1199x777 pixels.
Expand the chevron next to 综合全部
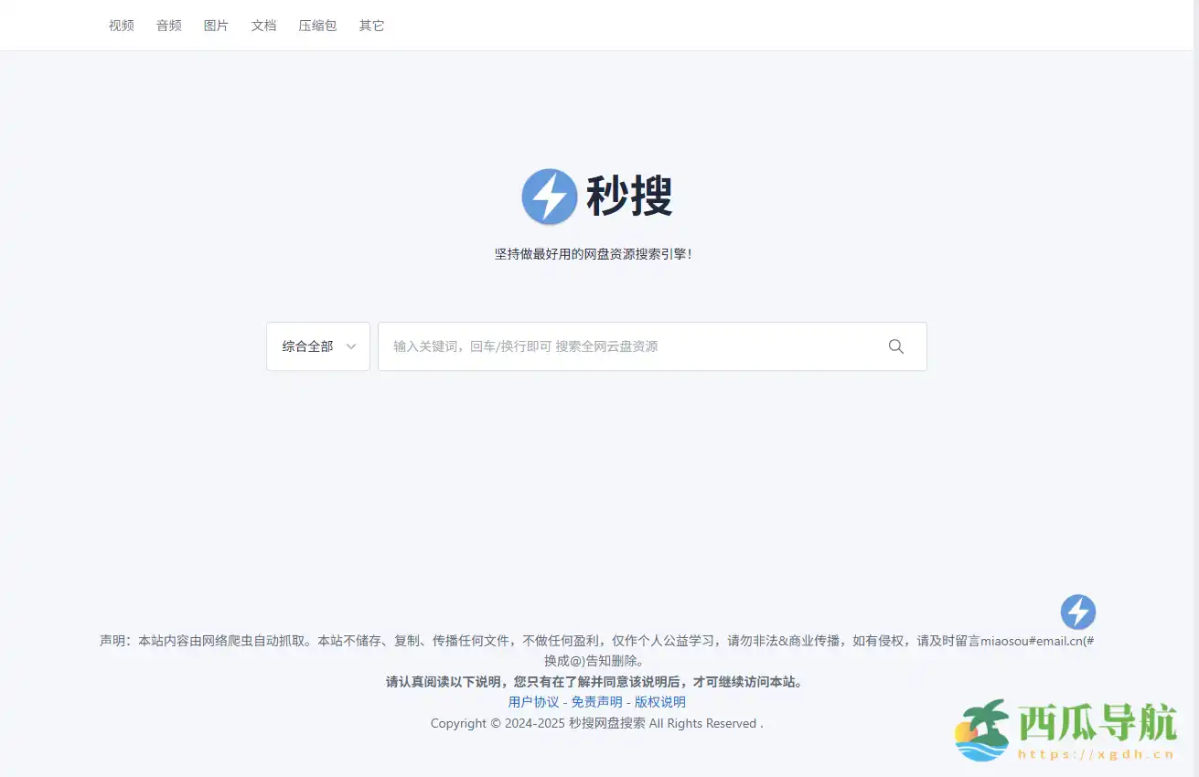coord(351,346)
